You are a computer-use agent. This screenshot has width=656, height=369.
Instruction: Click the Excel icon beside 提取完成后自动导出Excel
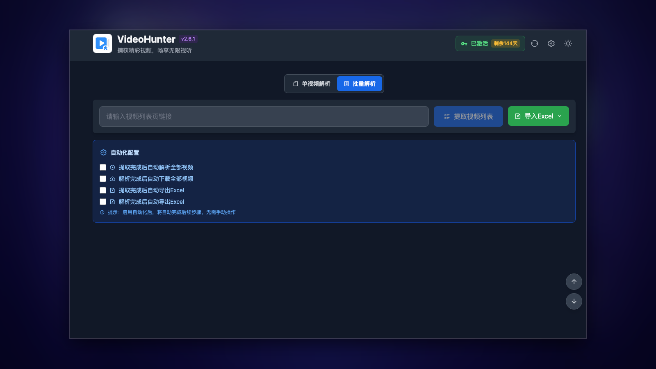pyautogui.click(x=112, y=190)
